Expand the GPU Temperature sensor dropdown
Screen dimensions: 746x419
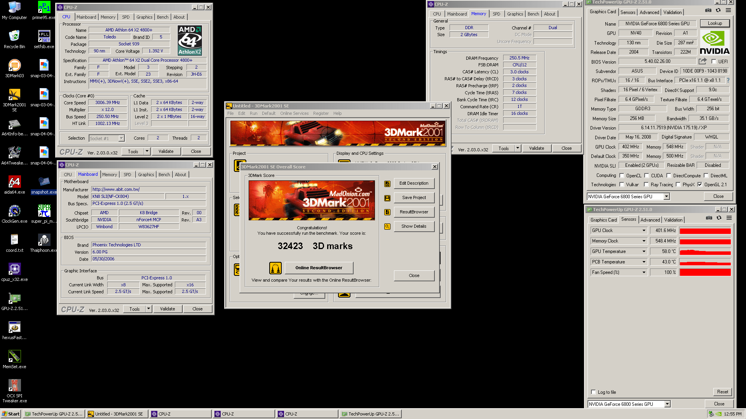tap(644, 251)
